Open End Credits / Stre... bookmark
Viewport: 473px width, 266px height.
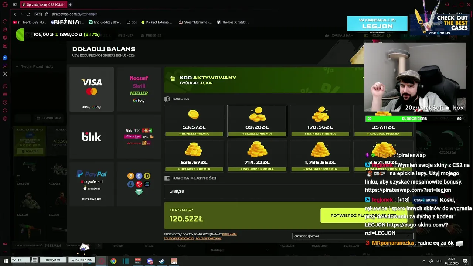coord(105,22)
